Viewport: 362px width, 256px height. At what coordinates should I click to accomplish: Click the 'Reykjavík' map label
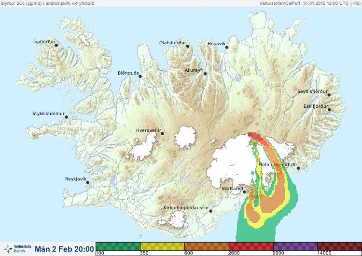coord(76,179)
